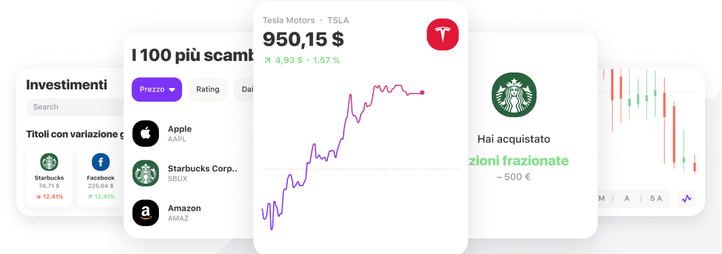Click the 950,15 $ Tesla price
Image resolution: width=722 pixels, height=254 pixels.
point(303,39)
